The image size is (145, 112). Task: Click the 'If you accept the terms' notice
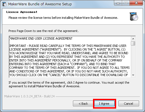pyautogui.click(x=69, y=84)
